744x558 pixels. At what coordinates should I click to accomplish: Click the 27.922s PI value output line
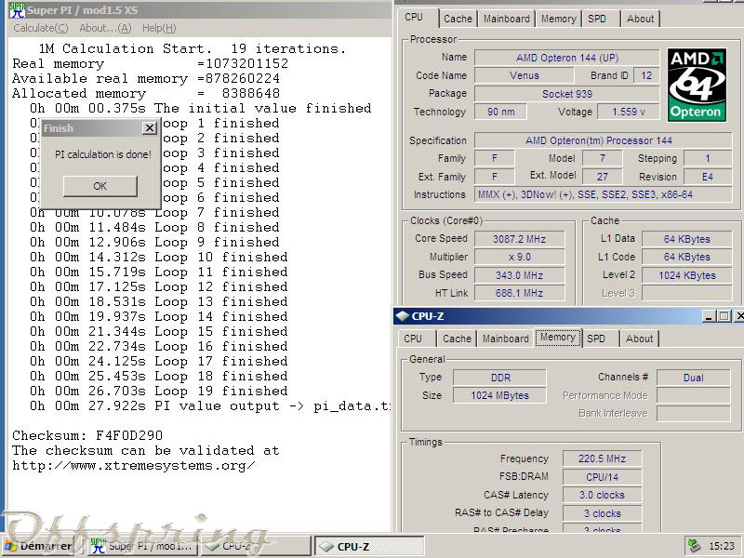pos(211,406)
